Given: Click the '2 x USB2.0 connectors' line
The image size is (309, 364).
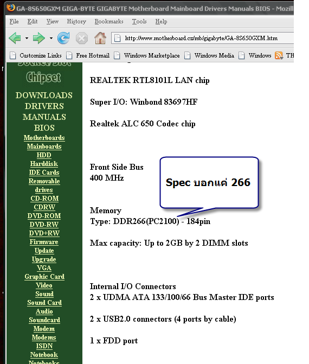Looking at the screenshot, I should coord(163,319).
